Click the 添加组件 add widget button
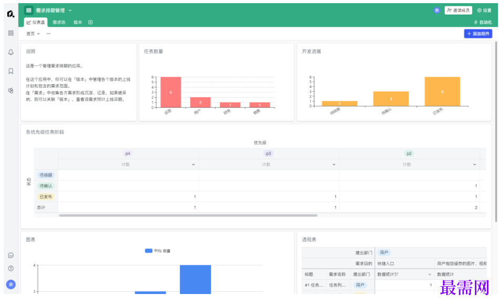 coord(477,34)
